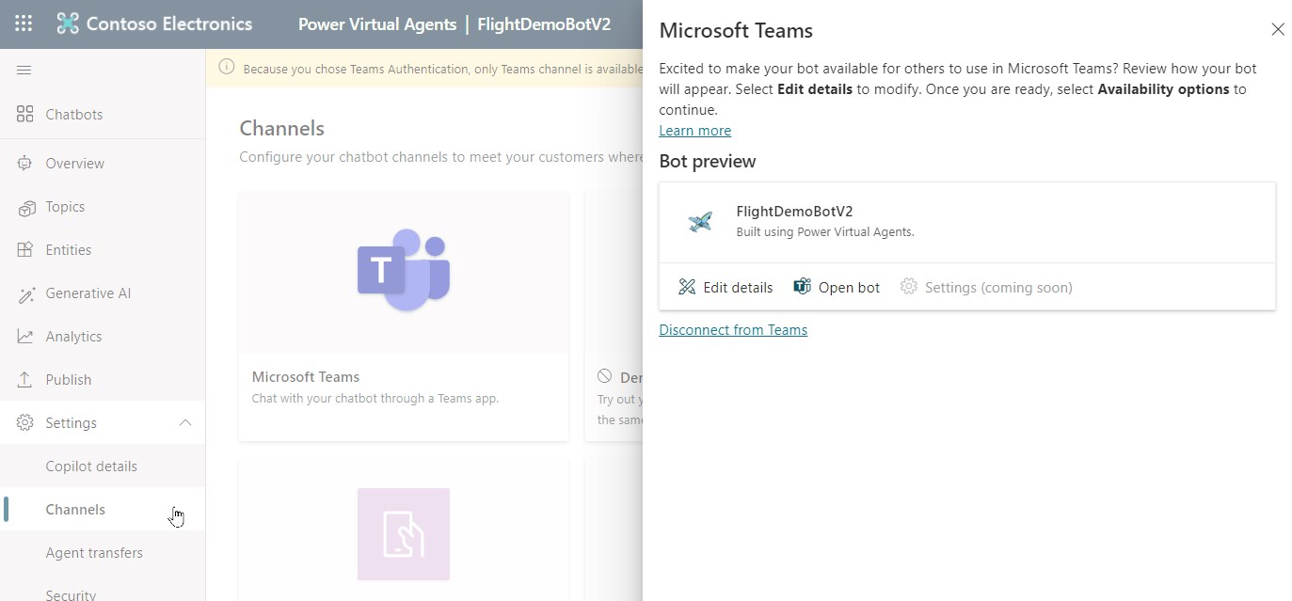This screenshot has width=1292, height=601.
Task: Navigate to Entities
Action: tap(69, 250)
